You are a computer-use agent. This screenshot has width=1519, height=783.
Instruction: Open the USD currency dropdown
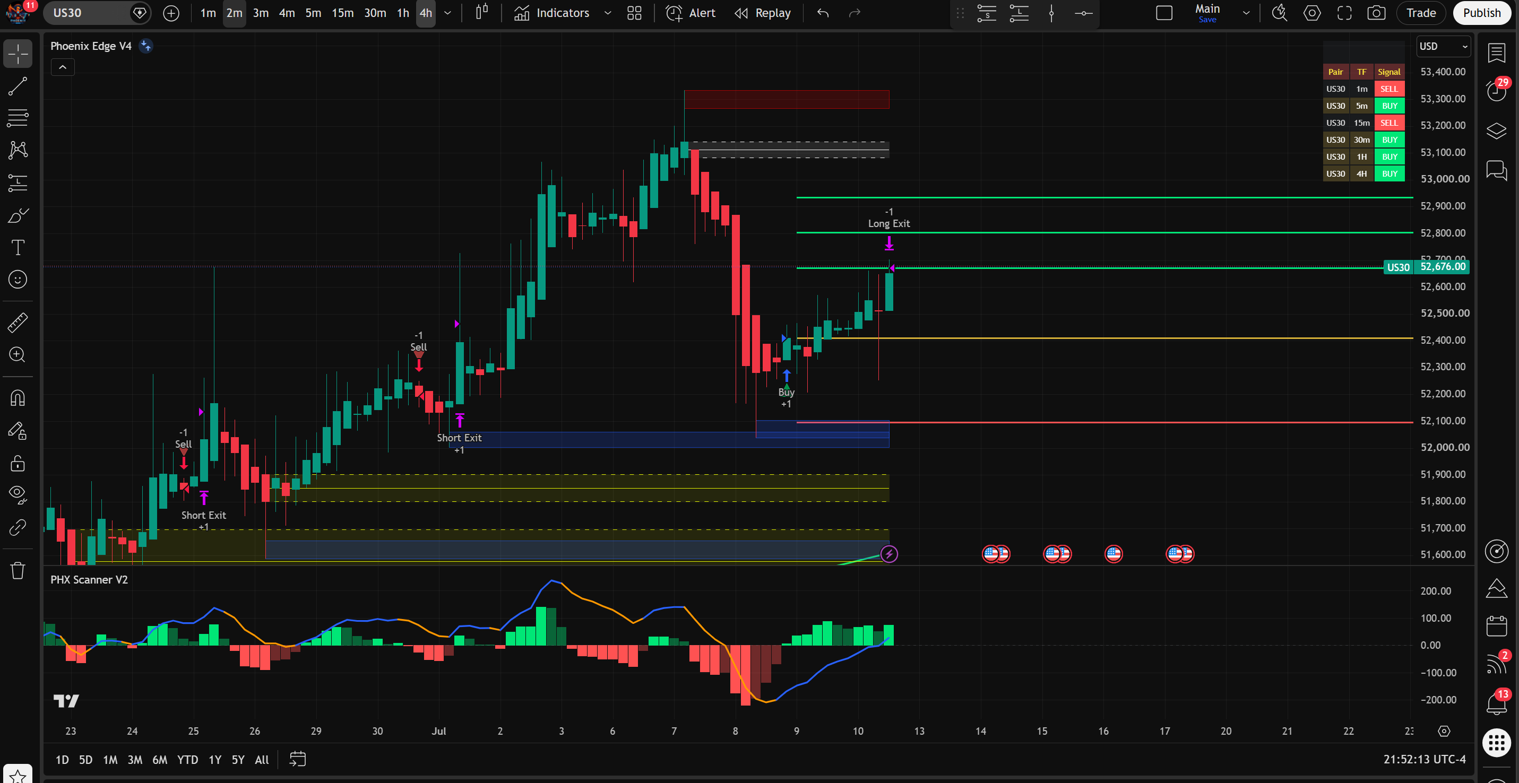(1443, 46)
